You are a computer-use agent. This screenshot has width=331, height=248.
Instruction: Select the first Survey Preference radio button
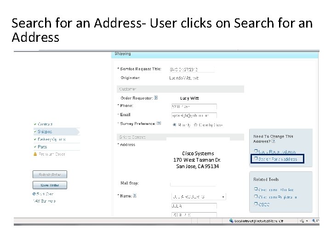(x=174, y=124)
